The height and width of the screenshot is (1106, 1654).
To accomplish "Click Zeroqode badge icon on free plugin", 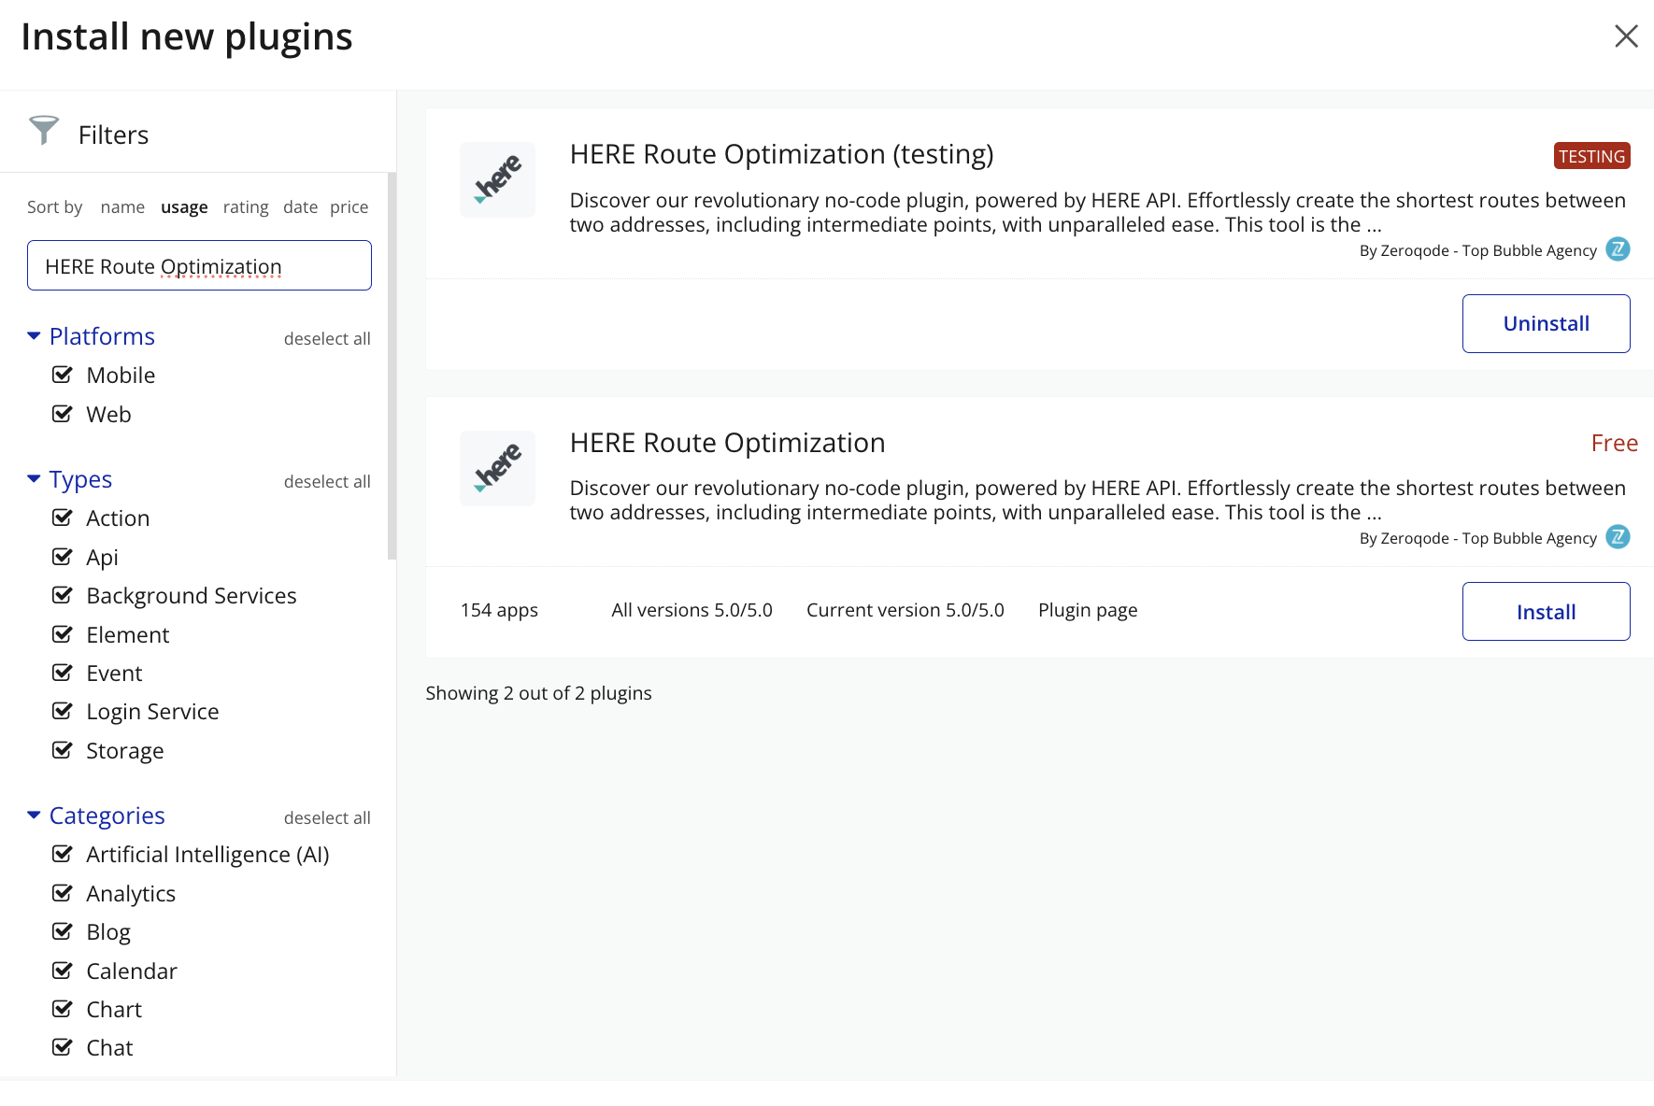I will tap(1618, 537).
